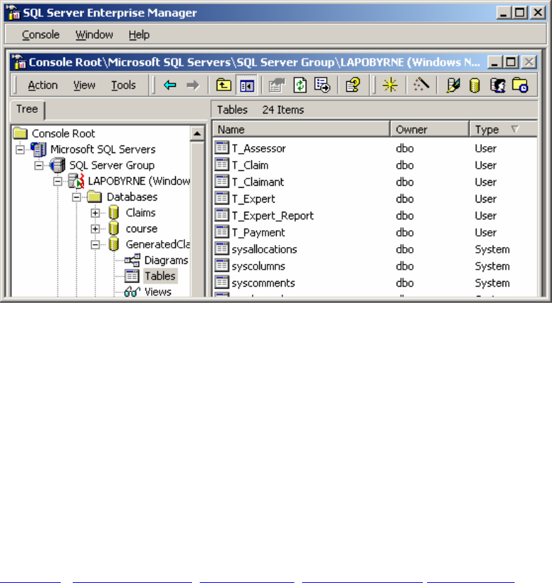Collapse the SQL Server Group node

pos(39,165)
